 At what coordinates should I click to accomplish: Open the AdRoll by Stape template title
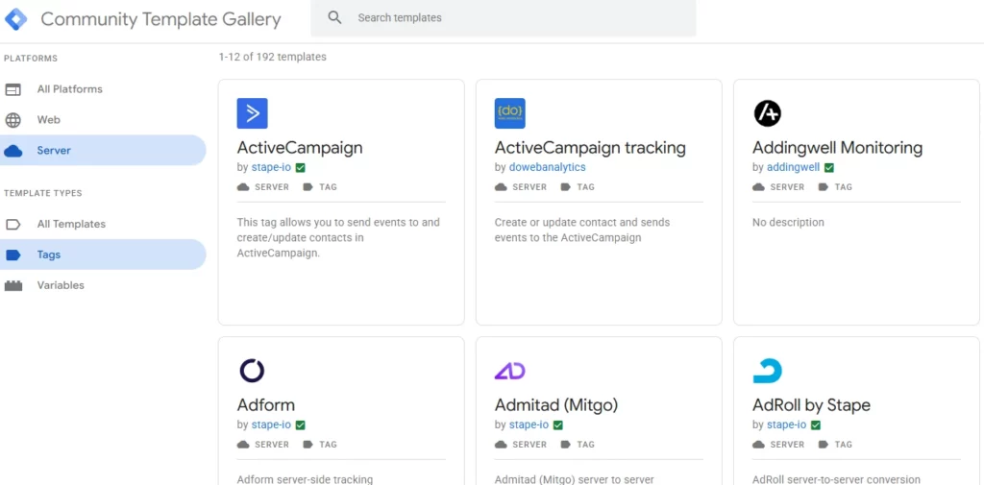[811, 405]
